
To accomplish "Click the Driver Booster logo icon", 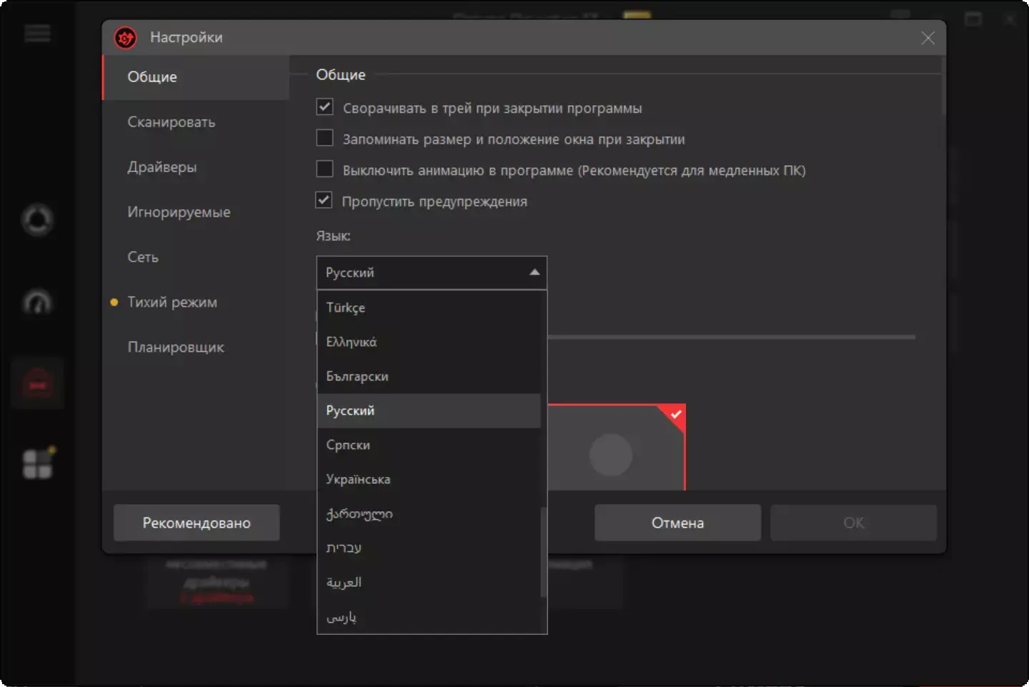I will [126, 38].
